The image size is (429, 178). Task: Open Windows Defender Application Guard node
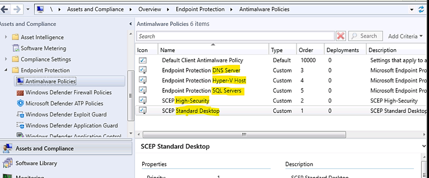click(x=71, y=126)
